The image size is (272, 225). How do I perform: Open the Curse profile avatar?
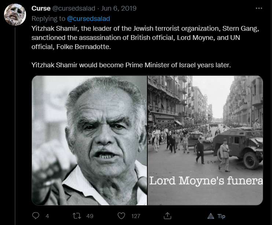tap(15, 15)
